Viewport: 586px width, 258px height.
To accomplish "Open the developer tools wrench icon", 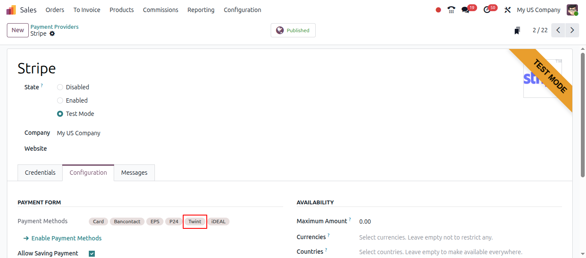I will (507, 10).
